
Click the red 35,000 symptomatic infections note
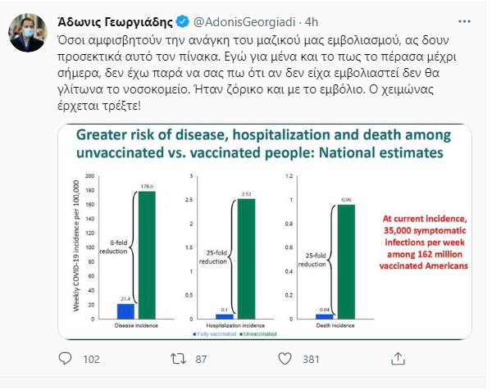(x=424, y=243)
